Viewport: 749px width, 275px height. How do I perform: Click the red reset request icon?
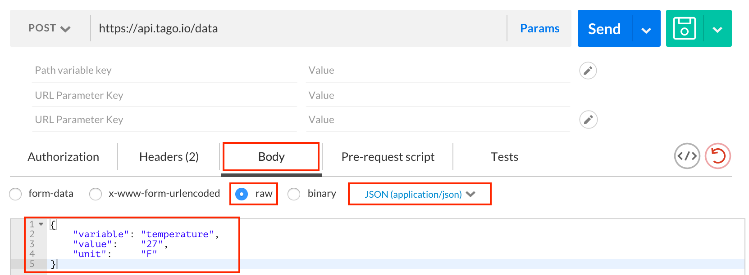tap(718, 156)
